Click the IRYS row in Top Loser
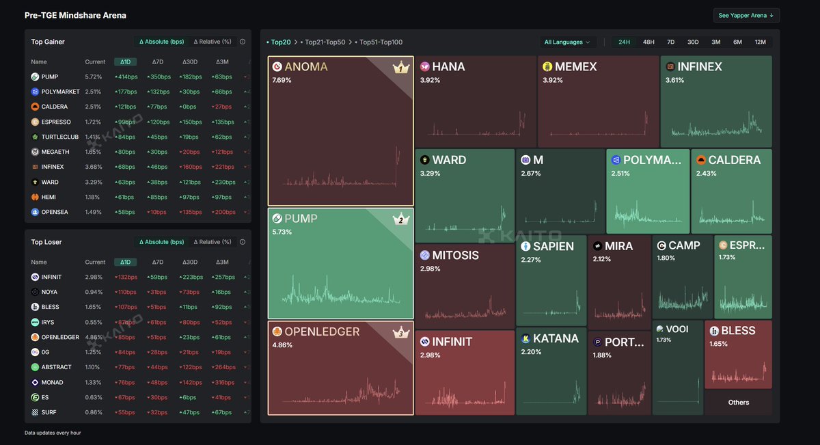 (139, 322)
